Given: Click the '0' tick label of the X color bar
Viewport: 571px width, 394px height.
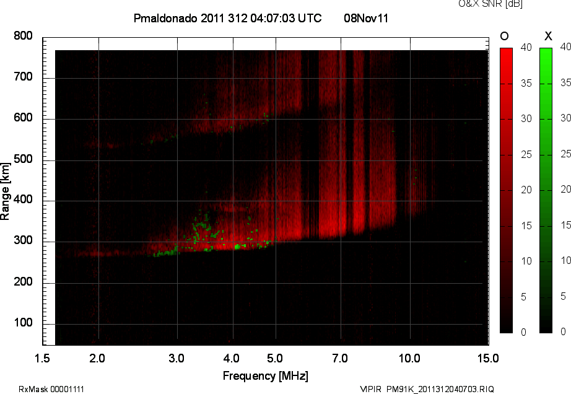Looking at the screenshot, I should [564, 331].
